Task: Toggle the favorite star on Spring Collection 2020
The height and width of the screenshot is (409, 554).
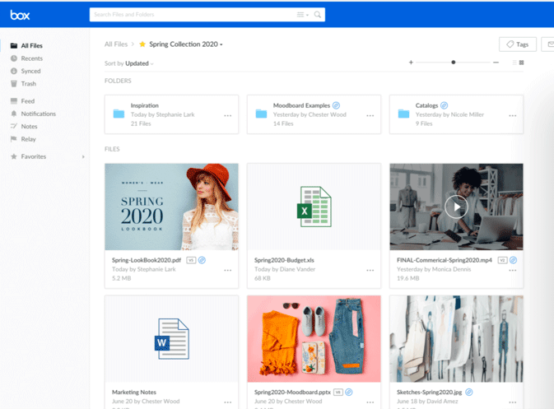Action: 142,44
